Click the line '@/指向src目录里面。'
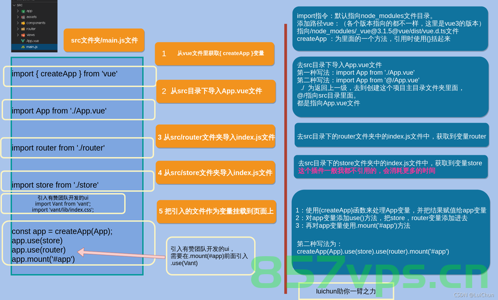Image resolution: width=498 pixels, height=300 pixels. [x=327, y=96]
